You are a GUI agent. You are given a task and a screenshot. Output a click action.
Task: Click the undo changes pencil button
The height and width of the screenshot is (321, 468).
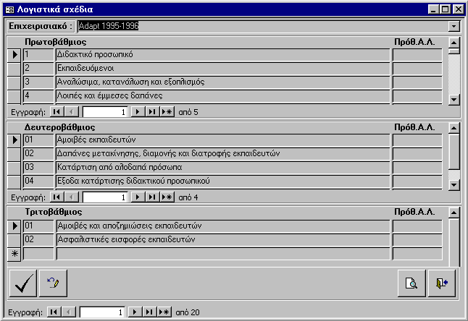[53, 283]
